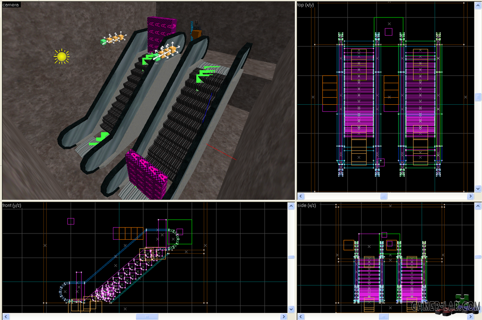Viewport: 482px width, 320px height.
Task: Click the top view scrollbar right arrow
Action: pos(471,196)
